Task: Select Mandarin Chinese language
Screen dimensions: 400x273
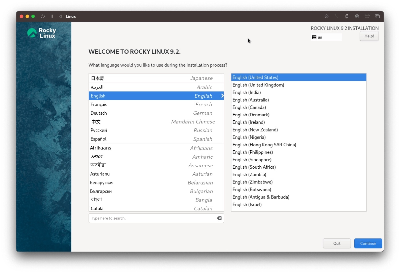Action: click(x=156, y=121)
